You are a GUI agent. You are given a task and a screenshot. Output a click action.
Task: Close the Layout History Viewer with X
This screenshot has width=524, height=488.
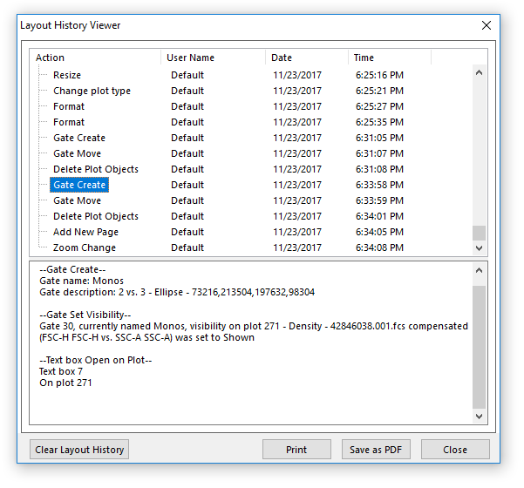(x=487, y=25)
